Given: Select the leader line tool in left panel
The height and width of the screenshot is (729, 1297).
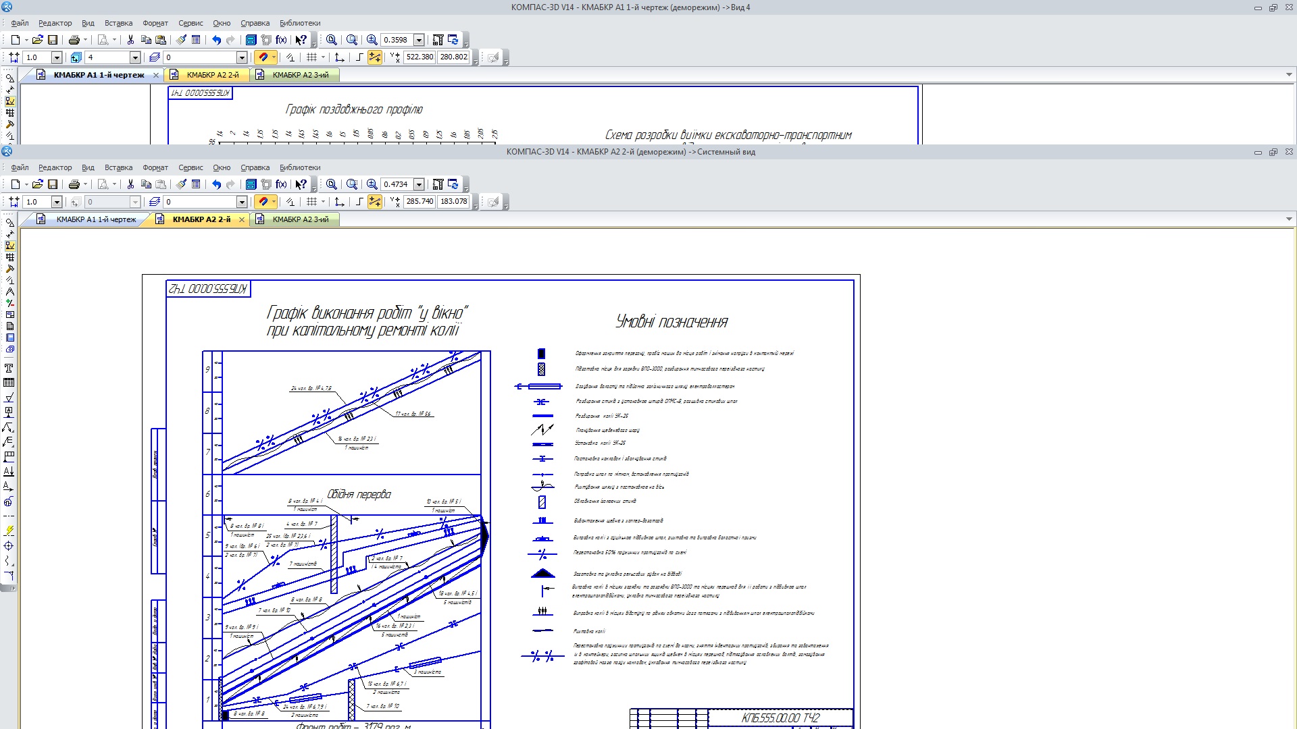Looking at the screenshot, I should coord(9,427).
